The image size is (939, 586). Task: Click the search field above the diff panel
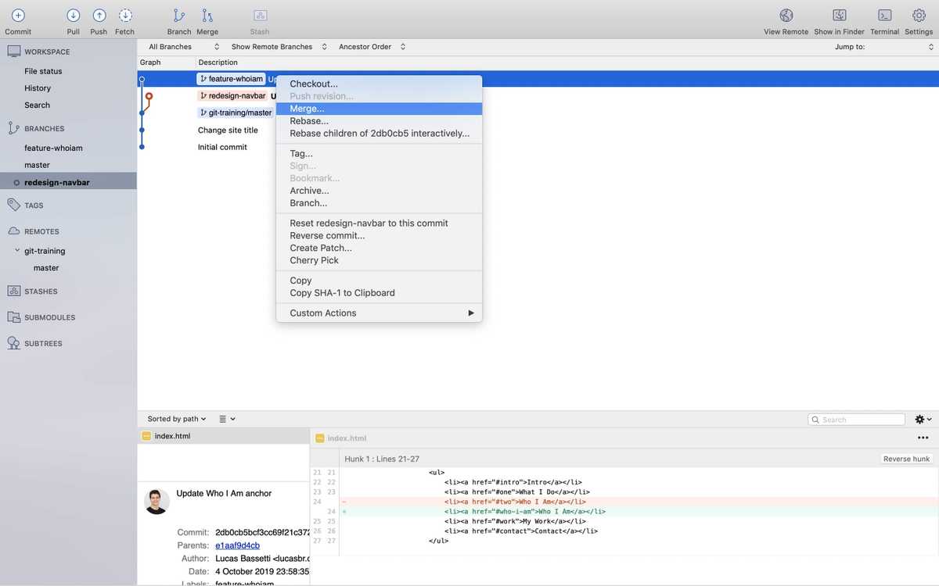856,419
